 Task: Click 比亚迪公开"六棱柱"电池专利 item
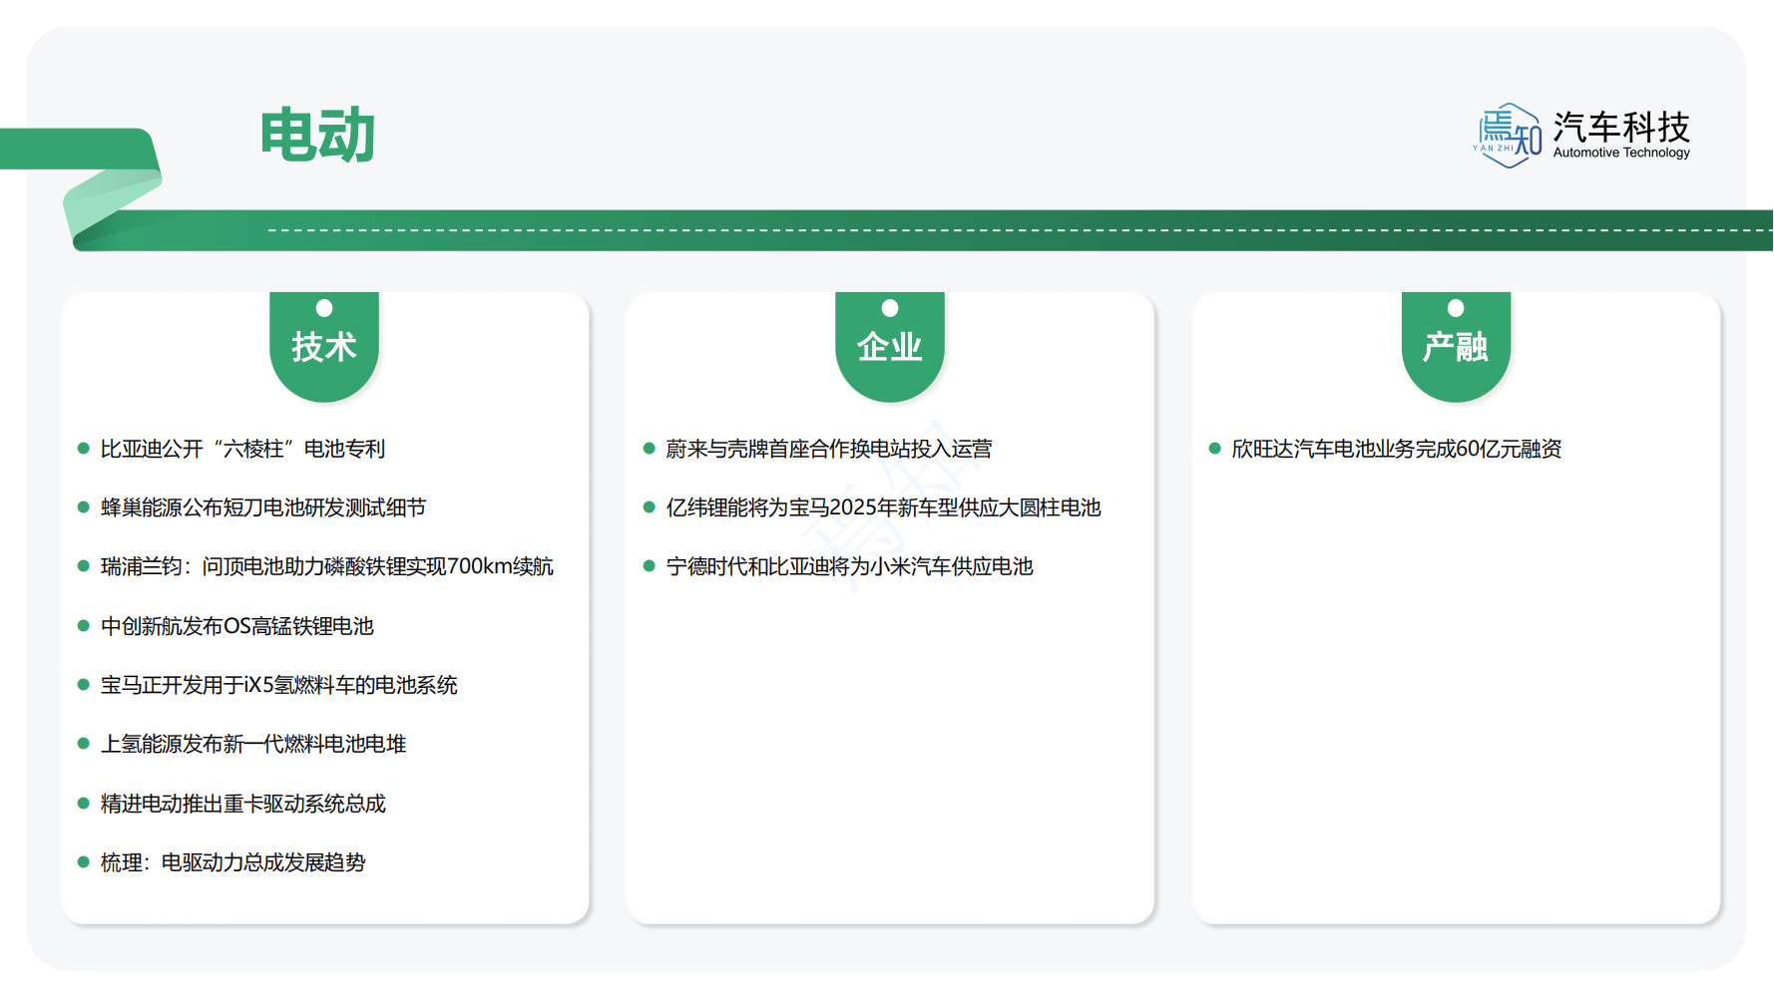[242, 449]
